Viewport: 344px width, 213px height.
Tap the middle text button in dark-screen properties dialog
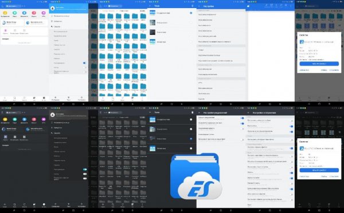click(324, 176)
